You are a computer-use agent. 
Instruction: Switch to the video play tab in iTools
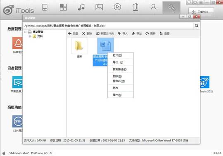[x=117, y=7]
